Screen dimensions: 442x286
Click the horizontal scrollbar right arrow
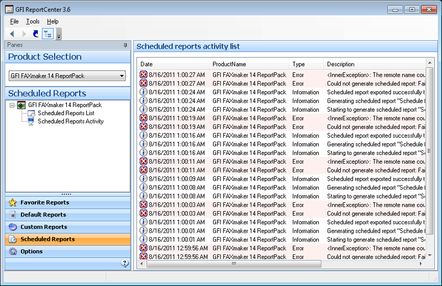pos(421,264)
